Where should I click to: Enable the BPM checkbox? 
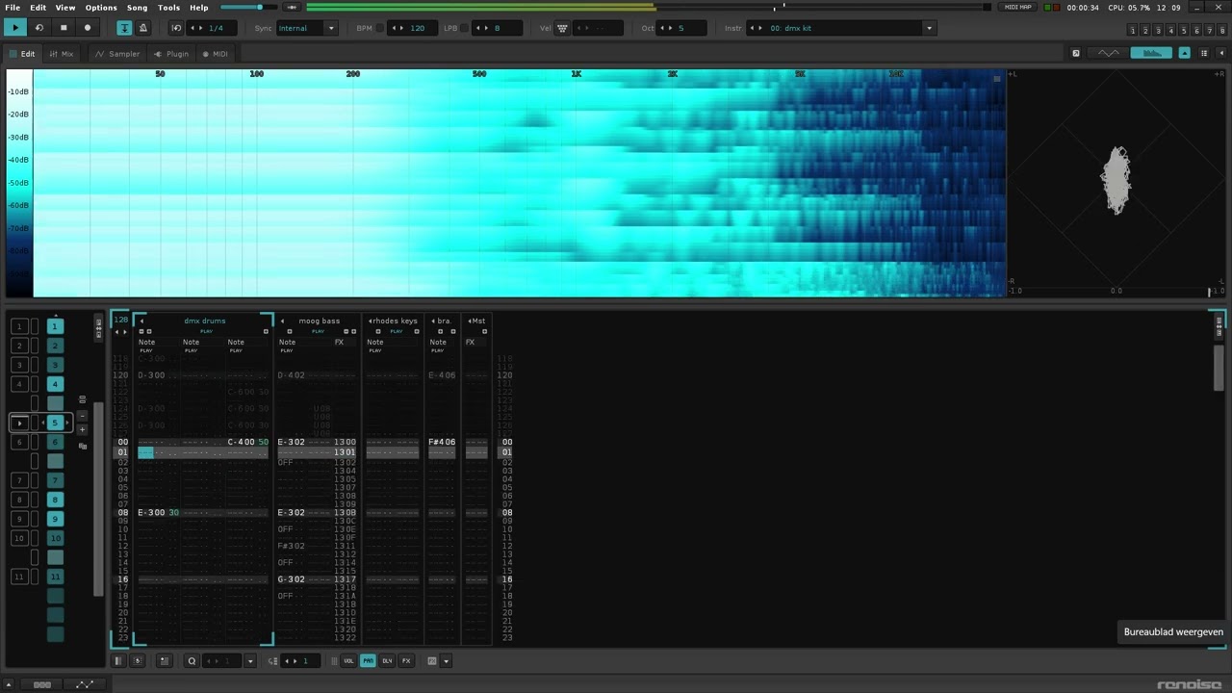[x=379, y=28]
